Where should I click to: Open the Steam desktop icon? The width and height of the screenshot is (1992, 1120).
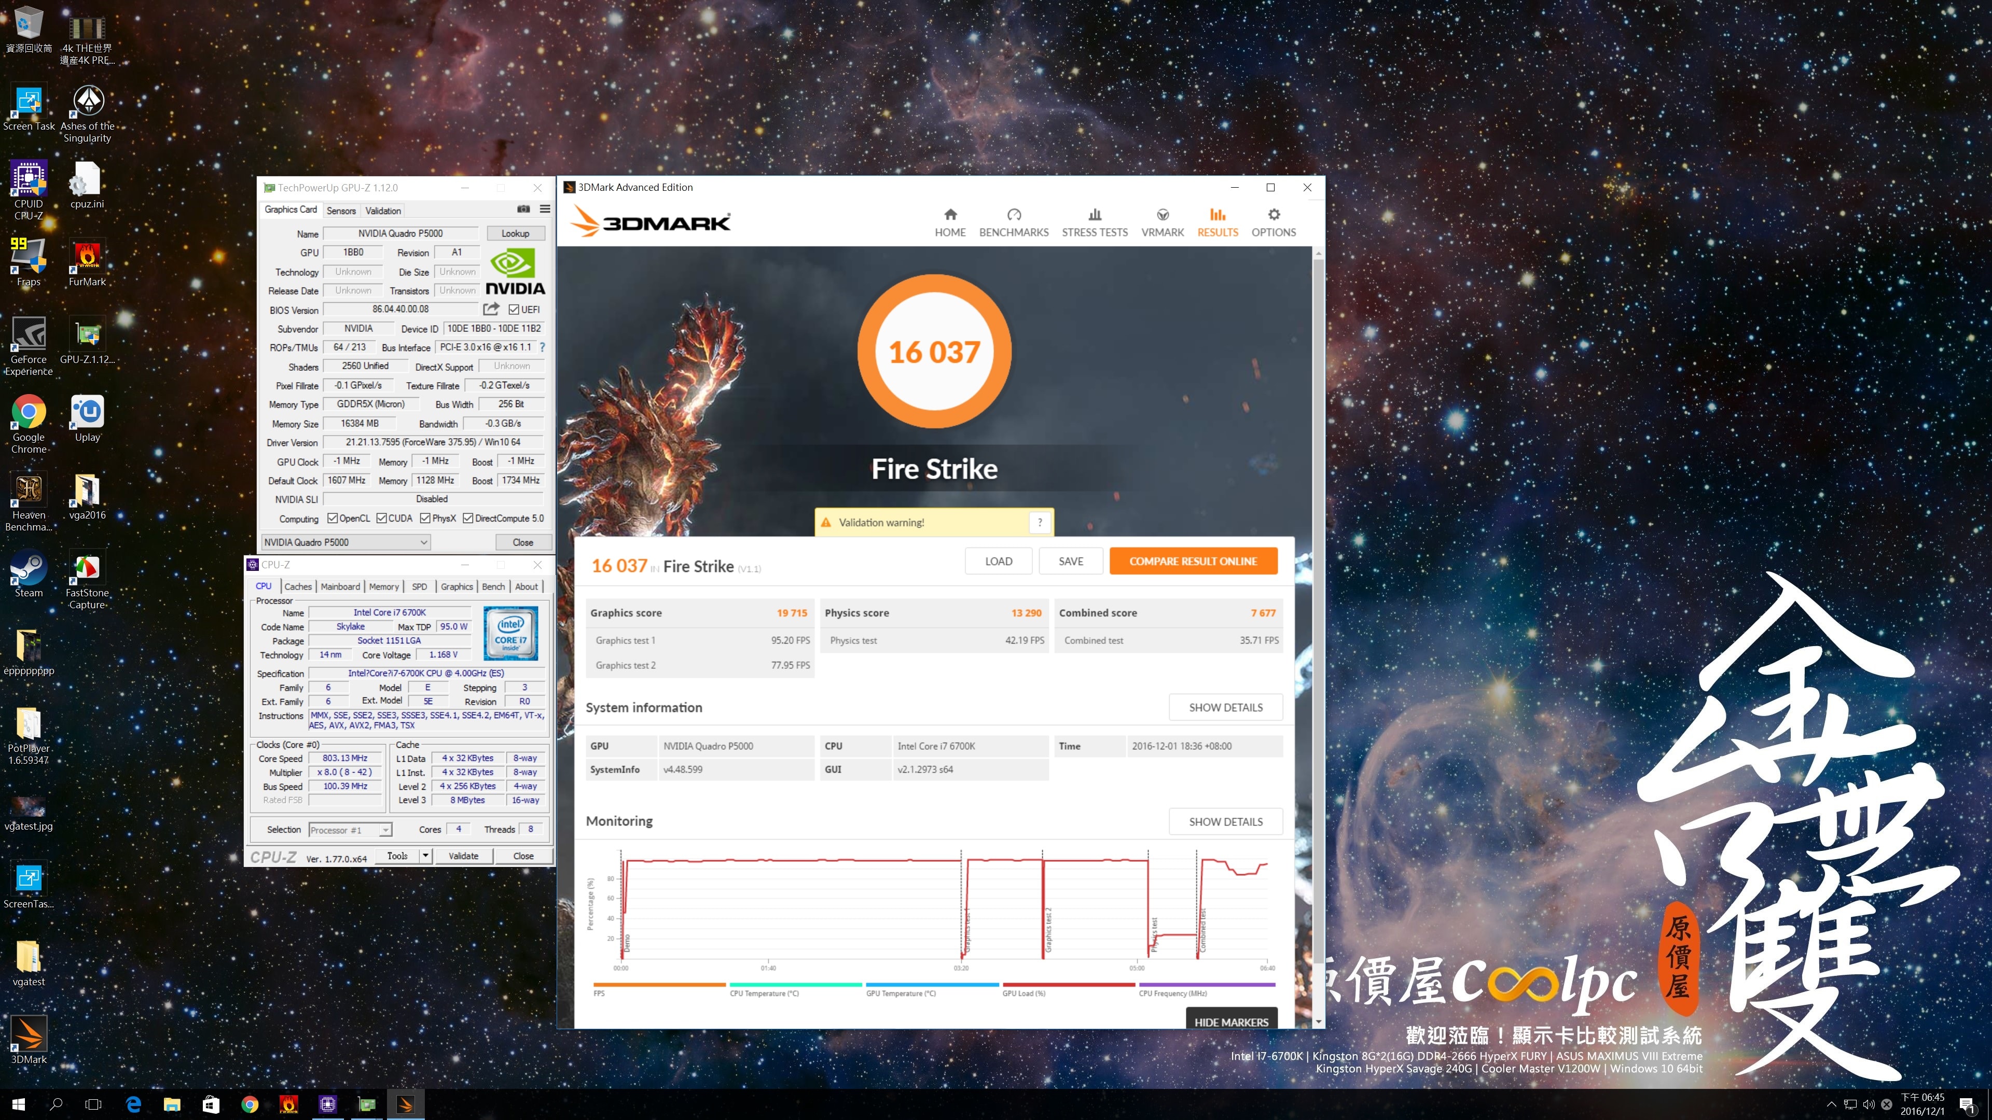(x=29, y=573)
